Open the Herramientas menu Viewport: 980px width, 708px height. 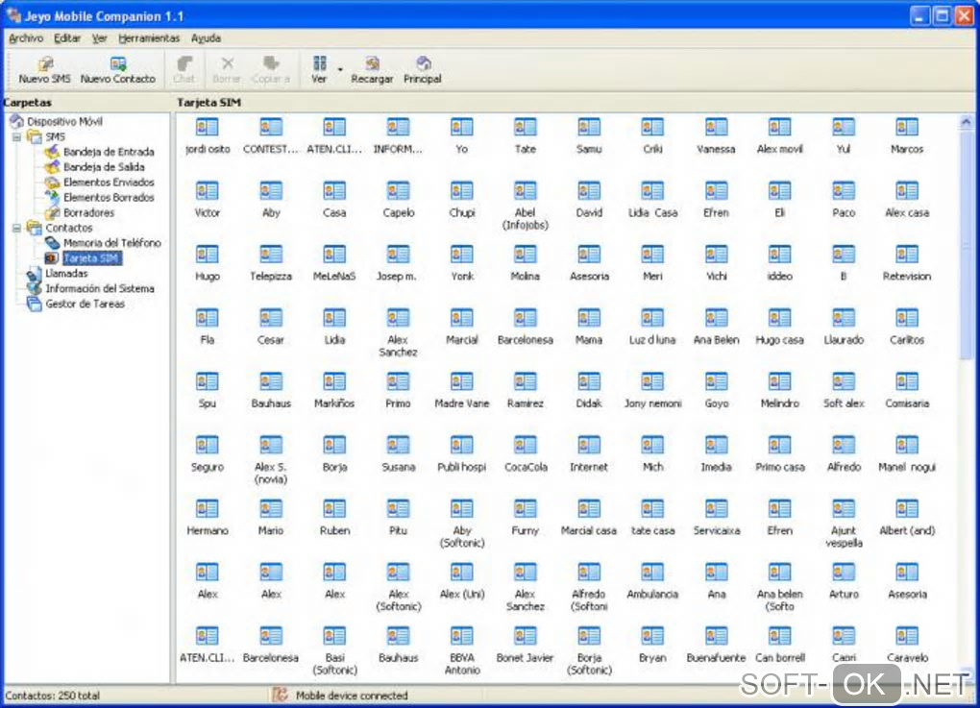click(x=149, y=38)
